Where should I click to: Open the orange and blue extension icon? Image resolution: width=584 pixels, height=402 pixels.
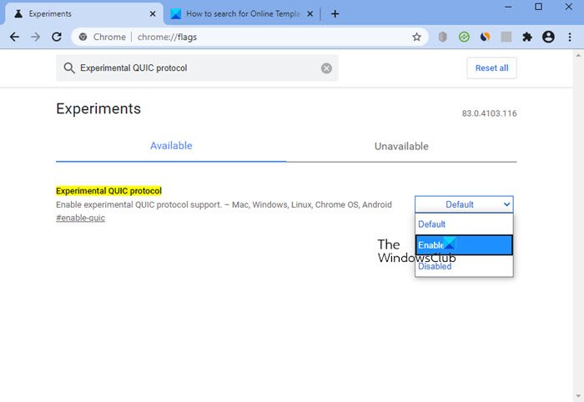pyautogui.click(x=485, y=37)
